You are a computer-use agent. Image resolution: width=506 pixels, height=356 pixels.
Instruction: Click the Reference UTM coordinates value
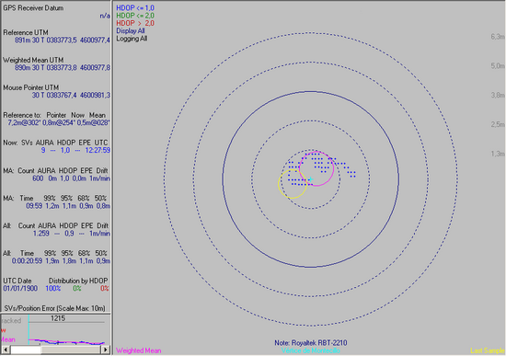point(63,40)
